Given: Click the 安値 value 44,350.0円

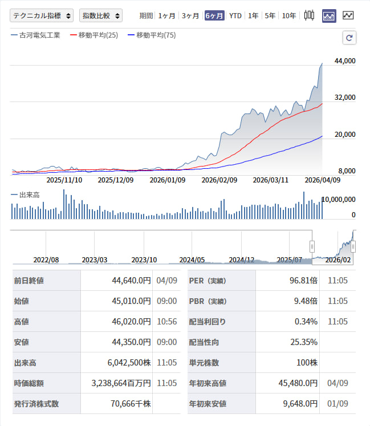Looking at the screenshot, I should point(132,342).
